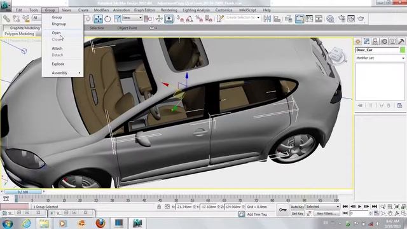Activate the Select and Scale tool

click(x=117, y=18)
